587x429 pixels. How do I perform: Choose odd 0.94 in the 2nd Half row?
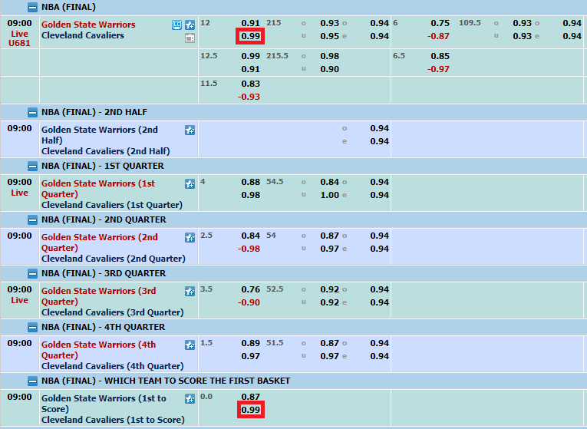pos(380,128)
